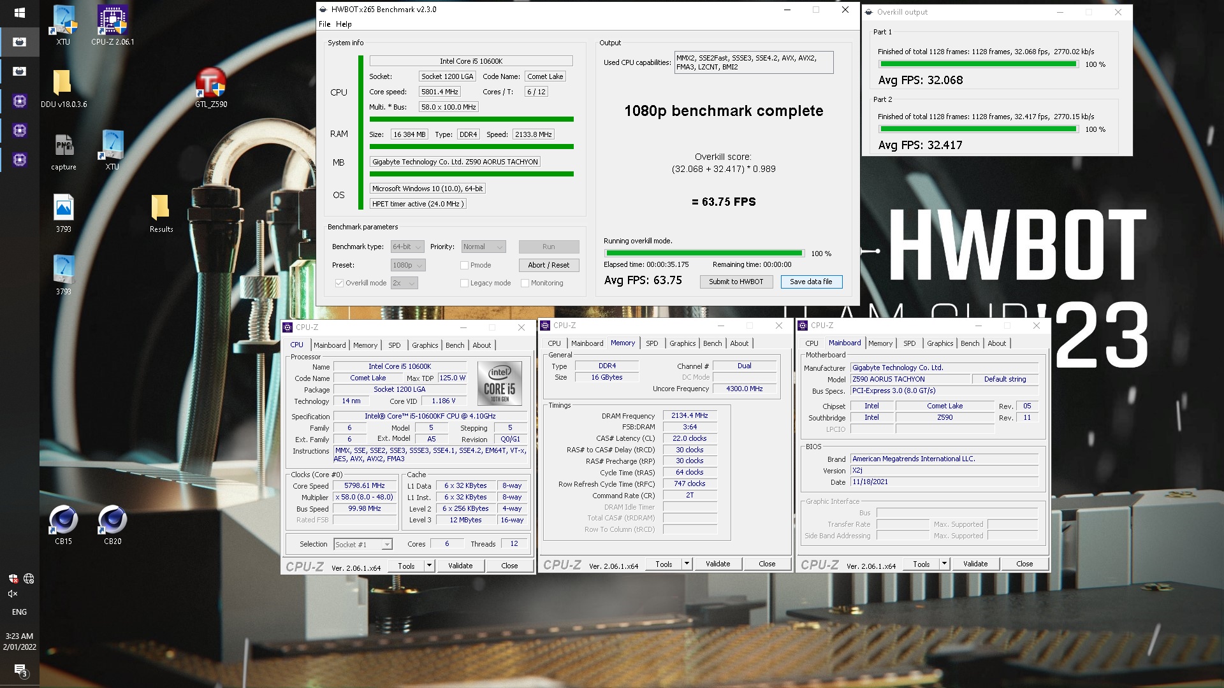
Task: Launch the GTL_Z590 desktop icon
Action: pyautogui.click(x=211, y=88)
